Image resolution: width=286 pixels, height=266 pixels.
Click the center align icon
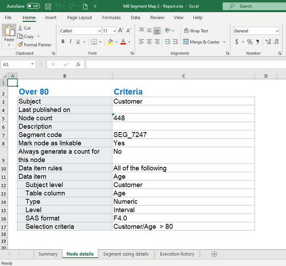(148, 42)
